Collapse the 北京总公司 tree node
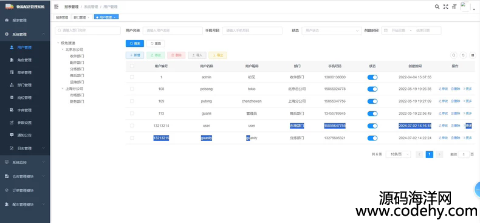Image resolution: width=480 pixels, height=223 pixels. pyautogui.click(x=63, y=49)
